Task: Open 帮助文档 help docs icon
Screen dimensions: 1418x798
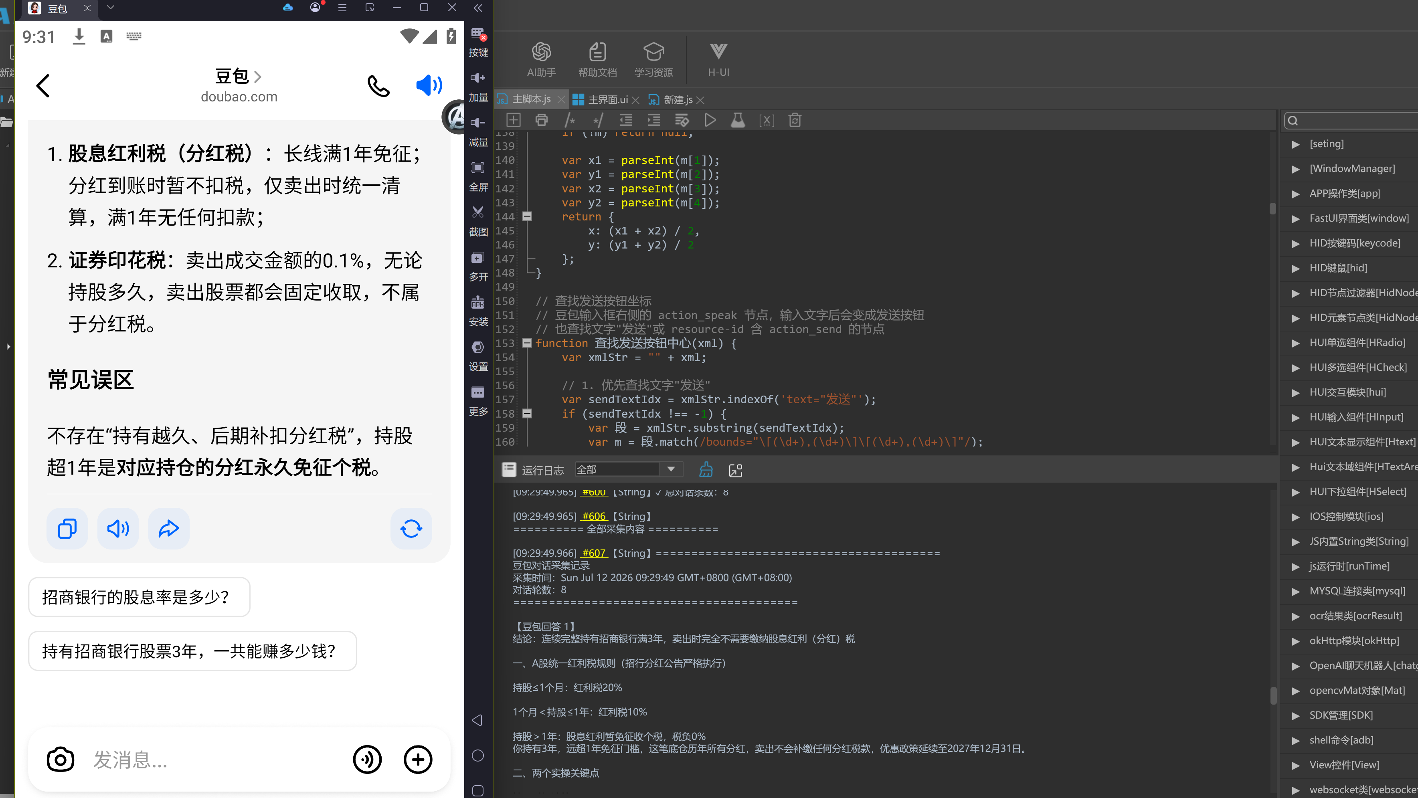Action: 597,59
